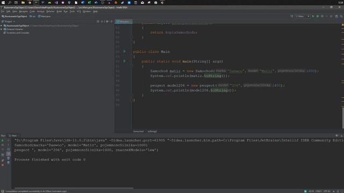Image resolution: width=344 pixels, height=193 pixels.
Task: Run the Main configuration with green play button
Action: tap(313, 17)
